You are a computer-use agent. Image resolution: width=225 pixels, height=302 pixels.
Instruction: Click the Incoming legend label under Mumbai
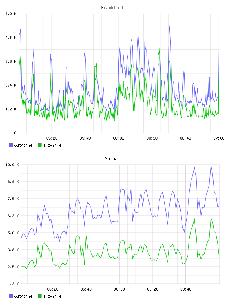(x=52, y=296)
